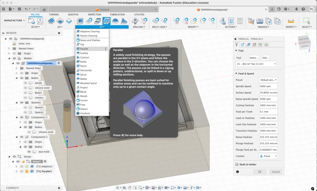Open the Fabrication ribbon tab
Screen dimensions: 317x191
coord(117,14)
